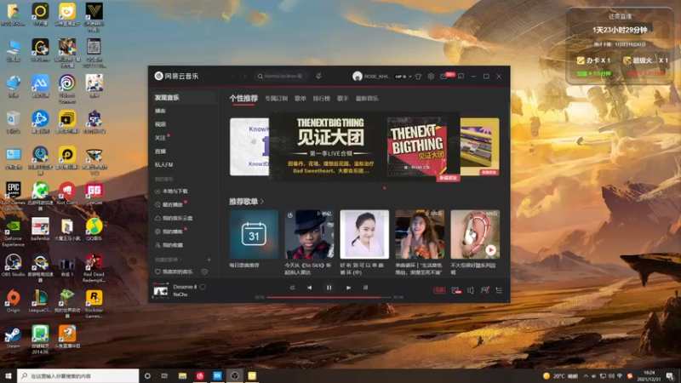The height and width of the screenshot is (383, 681).
Task: Open the sound effects icon
Action: [x=455, y=290]
